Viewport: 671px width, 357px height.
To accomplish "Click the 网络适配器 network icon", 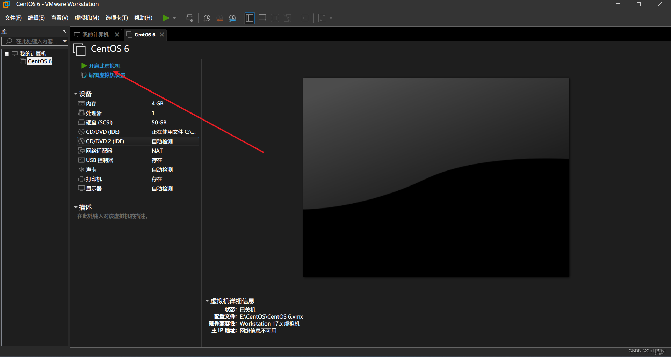I will [x=81, y=151].
